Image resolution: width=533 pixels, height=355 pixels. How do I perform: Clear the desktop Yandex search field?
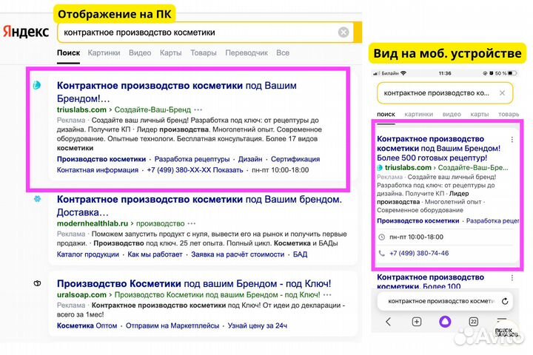click(x=343, y=33)
